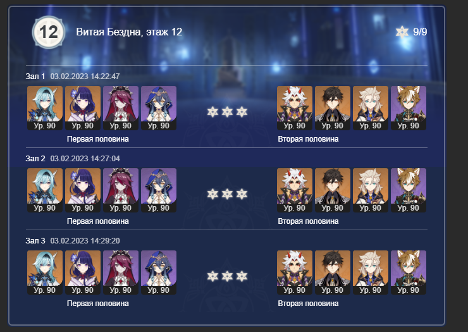Screen dimensions: 468x332
Task: Select Raiden Shogun portrait in Chamber 2
Action: 83,190
